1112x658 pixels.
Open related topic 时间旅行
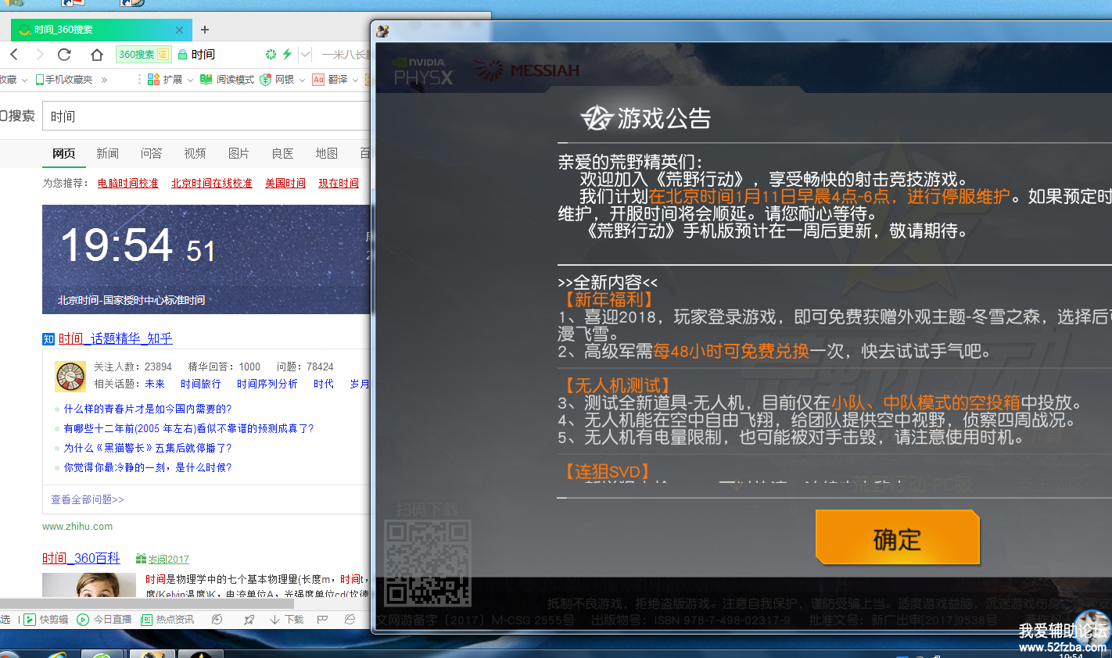(200, 384)
